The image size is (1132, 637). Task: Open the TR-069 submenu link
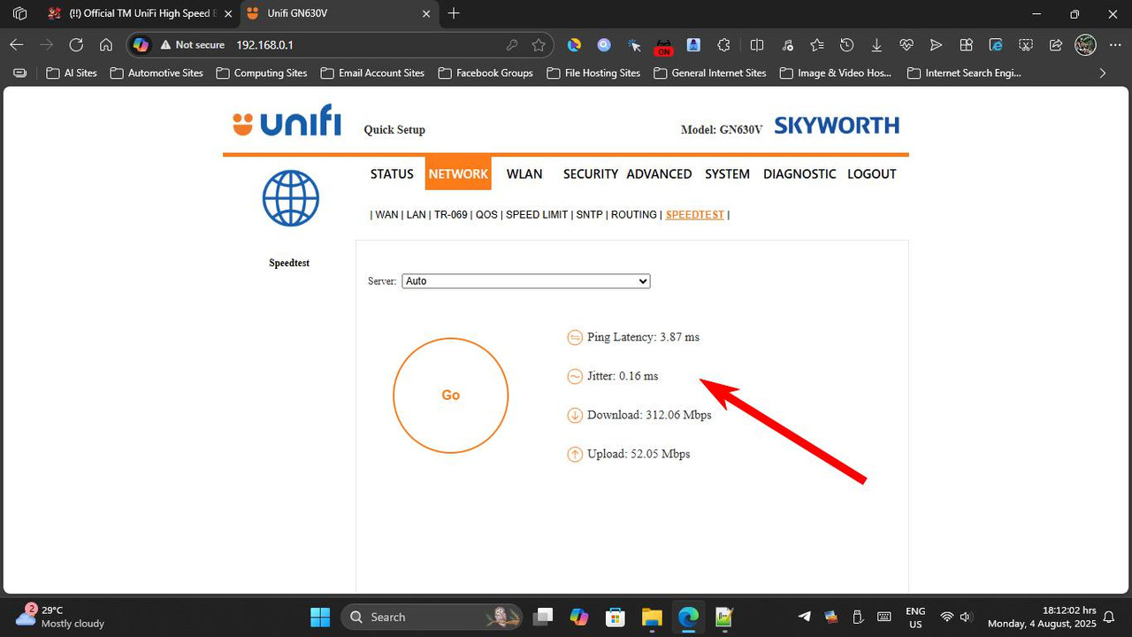pos(450,215)
